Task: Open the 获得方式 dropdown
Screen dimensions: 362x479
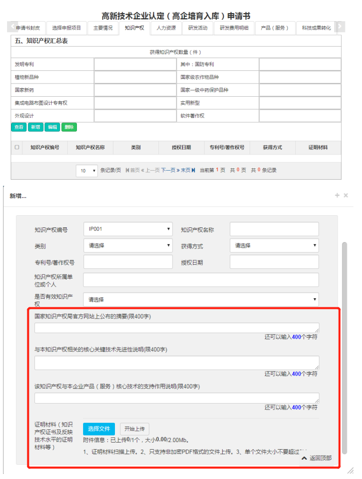Action: (x=274, y=246)
